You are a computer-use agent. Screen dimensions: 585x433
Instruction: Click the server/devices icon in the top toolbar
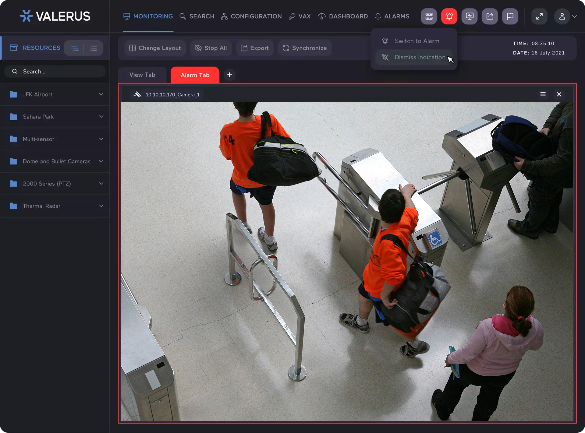tap(429, 16)
